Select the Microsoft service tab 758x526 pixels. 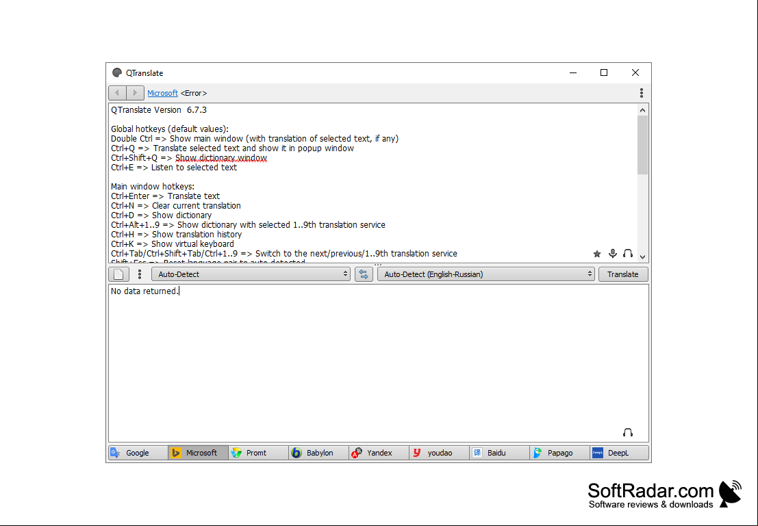click(x=198, y=453)
